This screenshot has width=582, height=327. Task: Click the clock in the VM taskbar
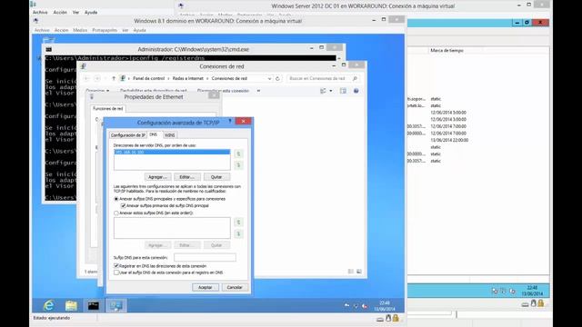click(x=385, y=306)
